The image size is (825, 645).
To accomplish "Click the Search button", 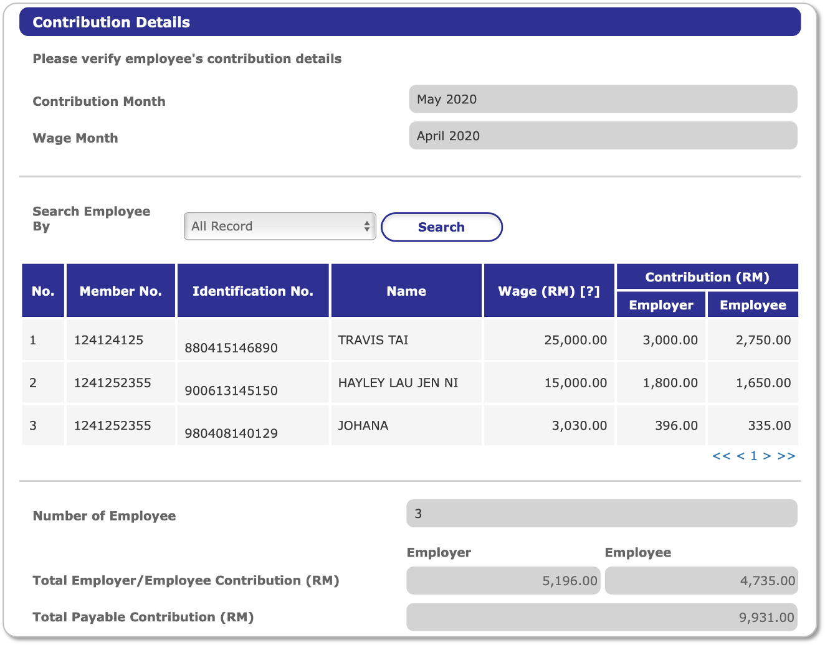I will click(x=441, y=227).
